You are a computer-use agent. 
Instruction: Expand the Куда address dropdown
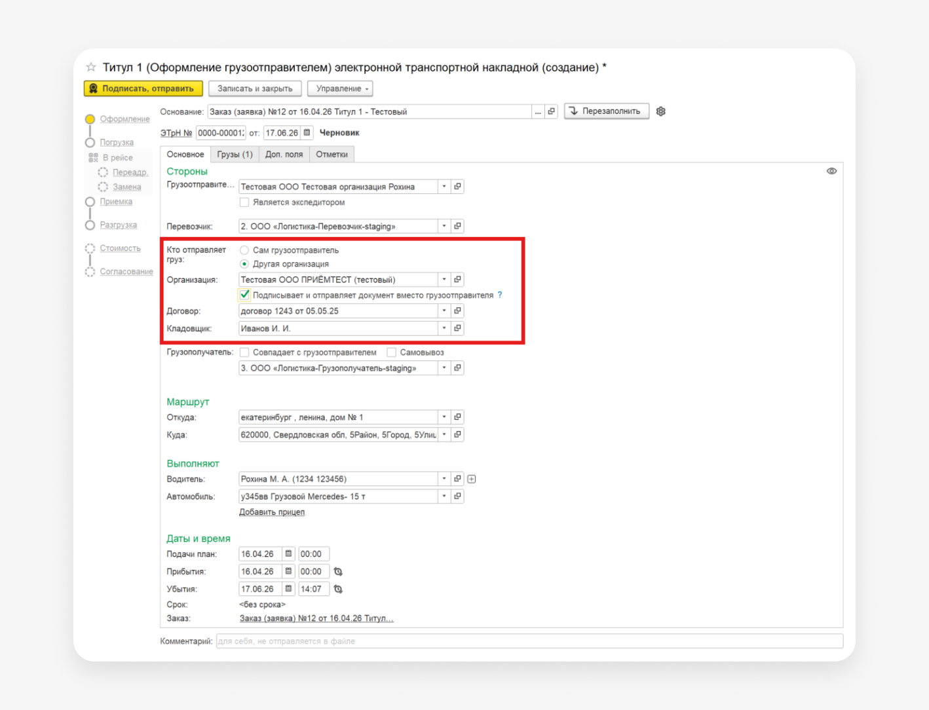pyautogui.click(x=444, y=434)
